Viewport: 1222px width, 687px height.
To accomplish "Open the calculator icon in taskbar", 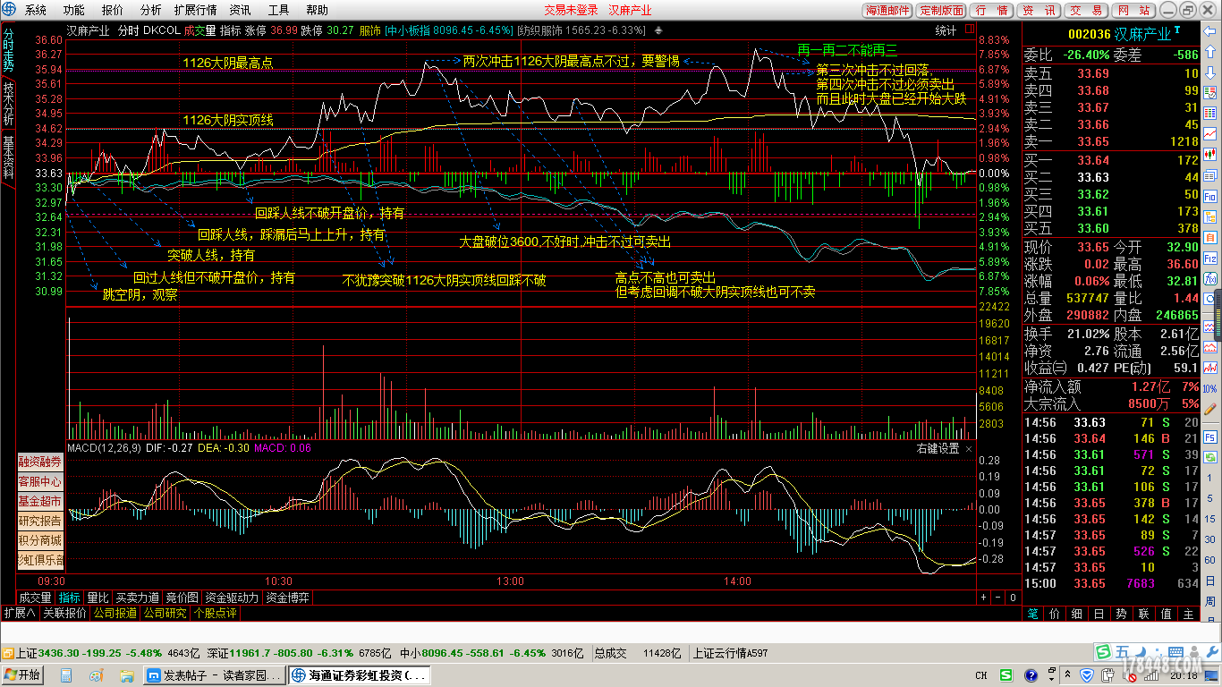I will 66,675.
